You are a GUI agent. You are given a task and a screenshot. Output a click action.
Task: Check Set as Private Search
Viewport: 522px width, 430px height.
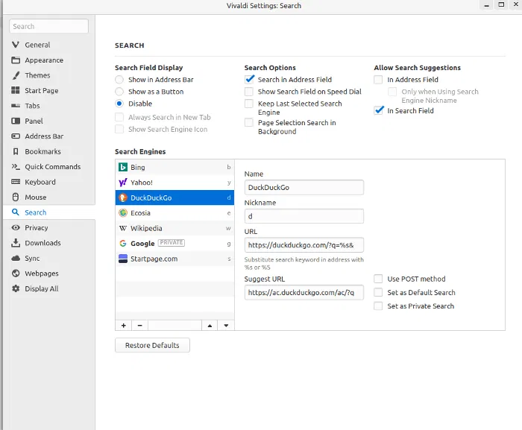[x=378, y=306]
